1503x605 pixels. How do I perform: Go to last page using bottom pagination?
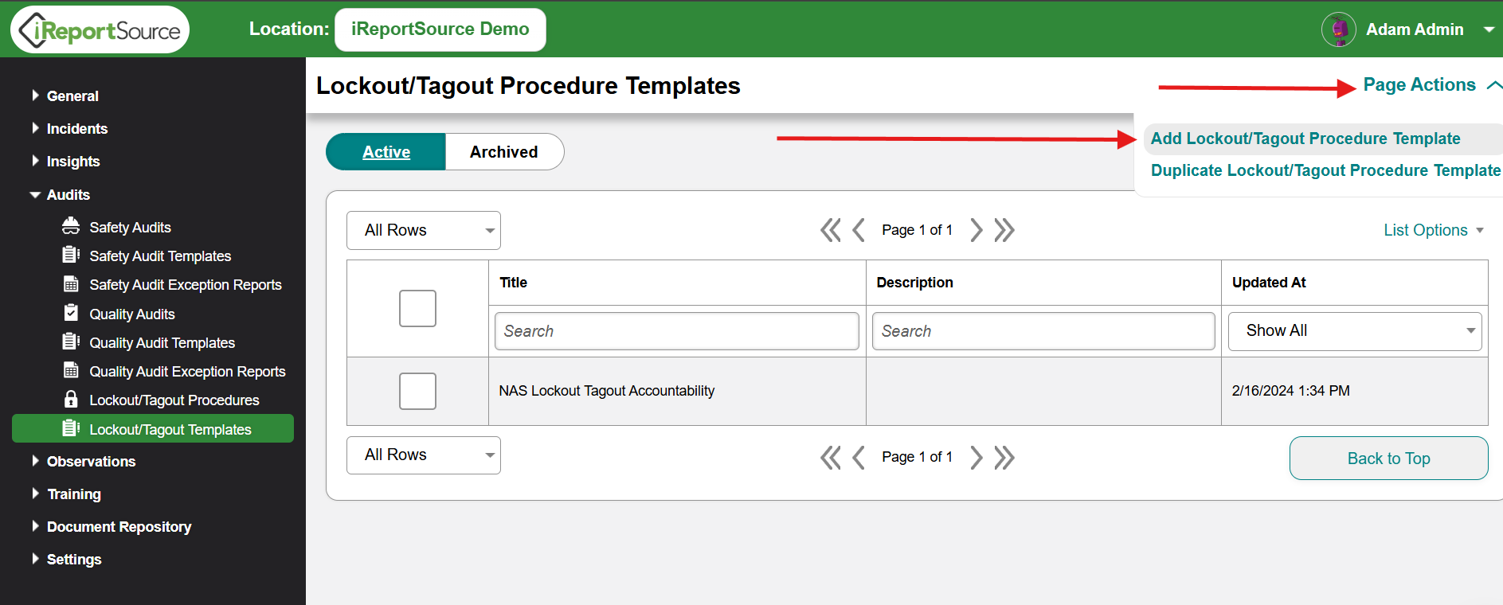1004,458
